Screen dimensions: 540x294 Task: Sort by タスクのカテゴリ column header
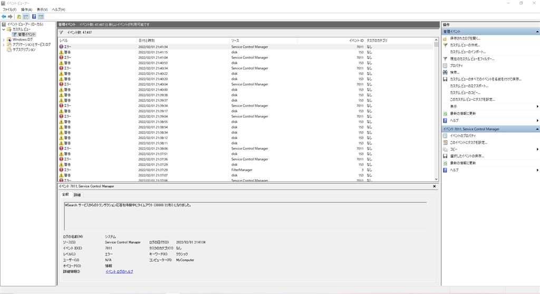tap(399, 41)
